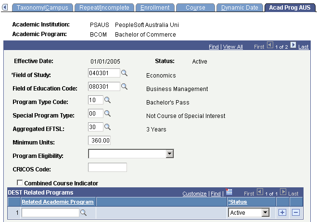Viewport: 317px width, 222px height.
Task: Click the Field of Education Code input
Action: click(x=104, y=86)
